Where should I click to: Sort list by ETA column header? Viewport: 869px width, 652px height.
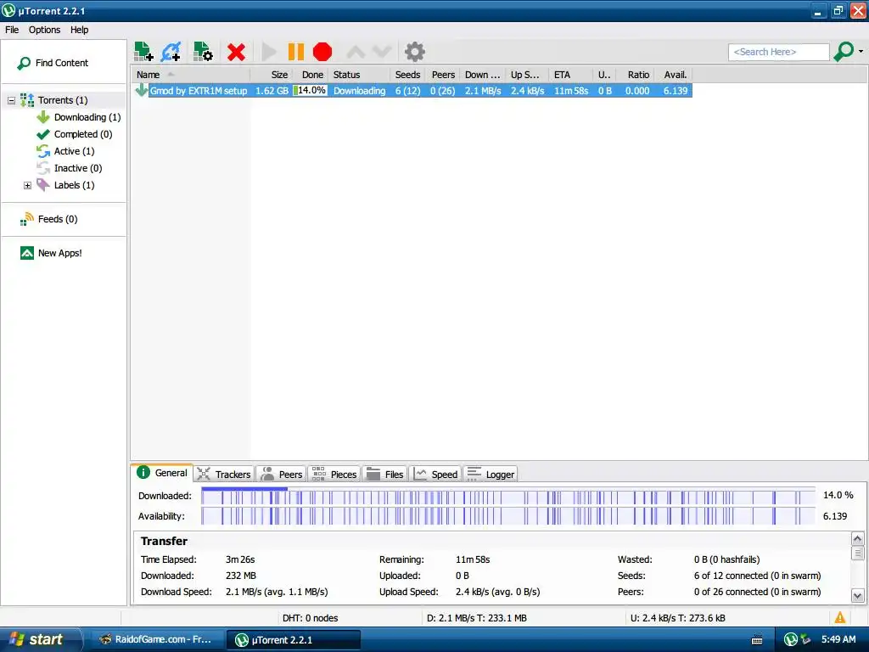[x=570, y=75]
